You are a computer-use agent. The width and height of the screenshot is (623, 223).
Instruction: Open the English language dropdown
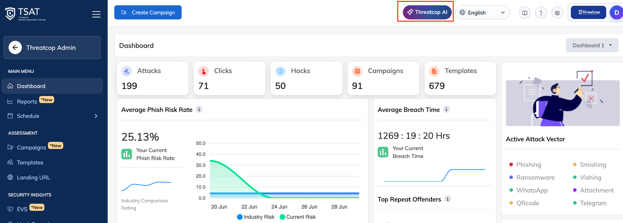coord(482,12)
